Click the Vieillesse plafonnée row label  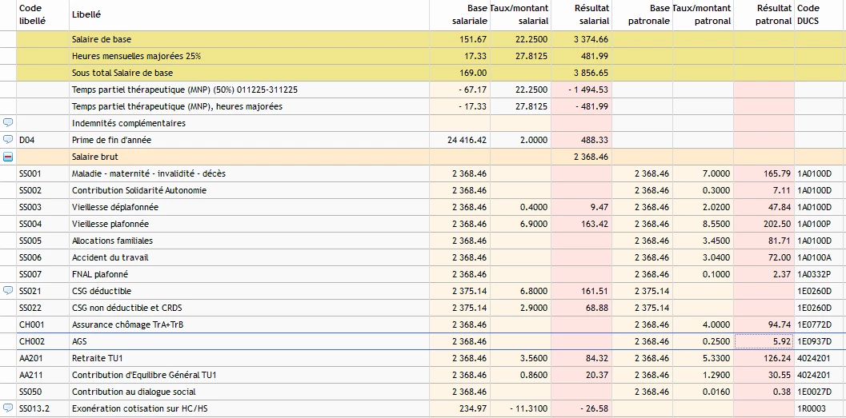coord(110,224)
